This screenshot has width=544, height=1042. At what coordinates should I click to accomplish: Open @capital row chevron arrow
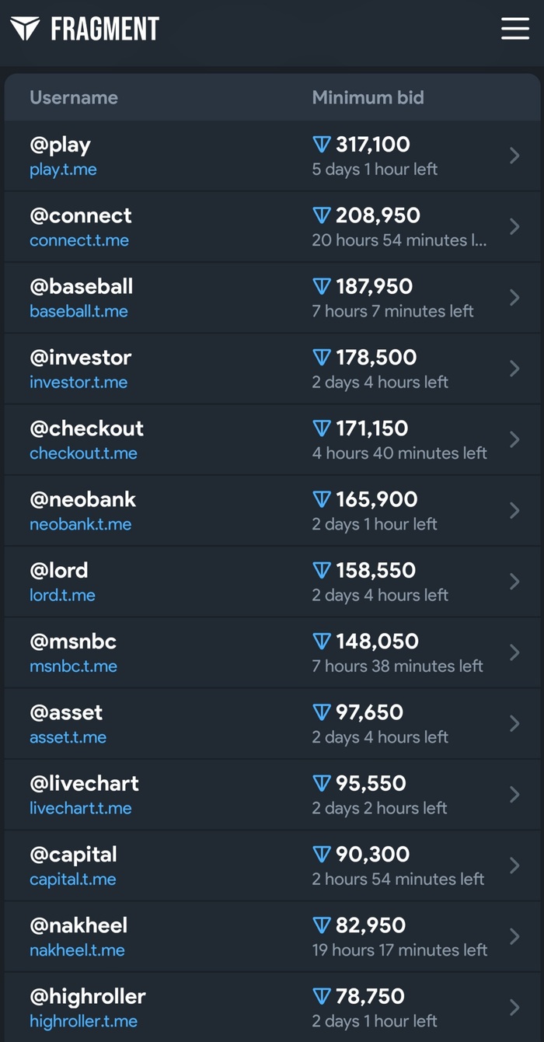[x=514, y=865]
